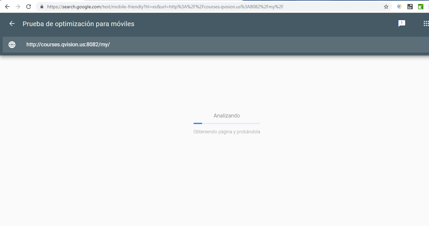Click the "Prueba de optimización para móviles" title
Image resolution: width=429 pixels, height=226 pixels.
[78, 24]
